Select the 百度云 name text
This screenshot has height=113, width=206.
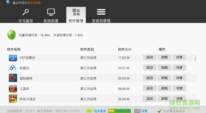25,68
